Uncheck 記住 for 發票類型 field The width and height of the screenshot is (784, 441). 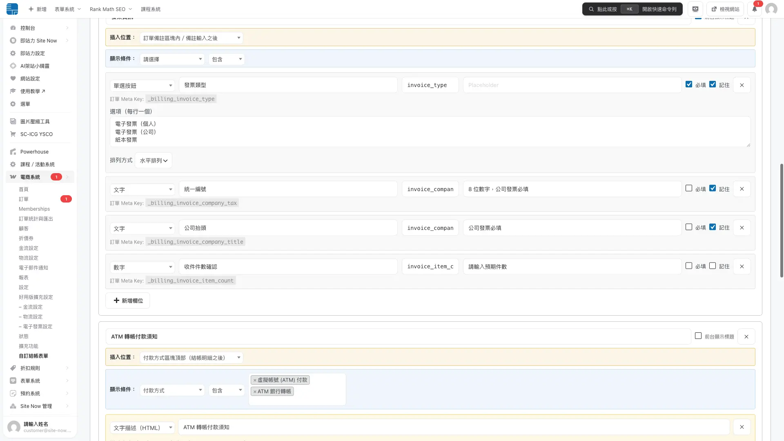713,84
